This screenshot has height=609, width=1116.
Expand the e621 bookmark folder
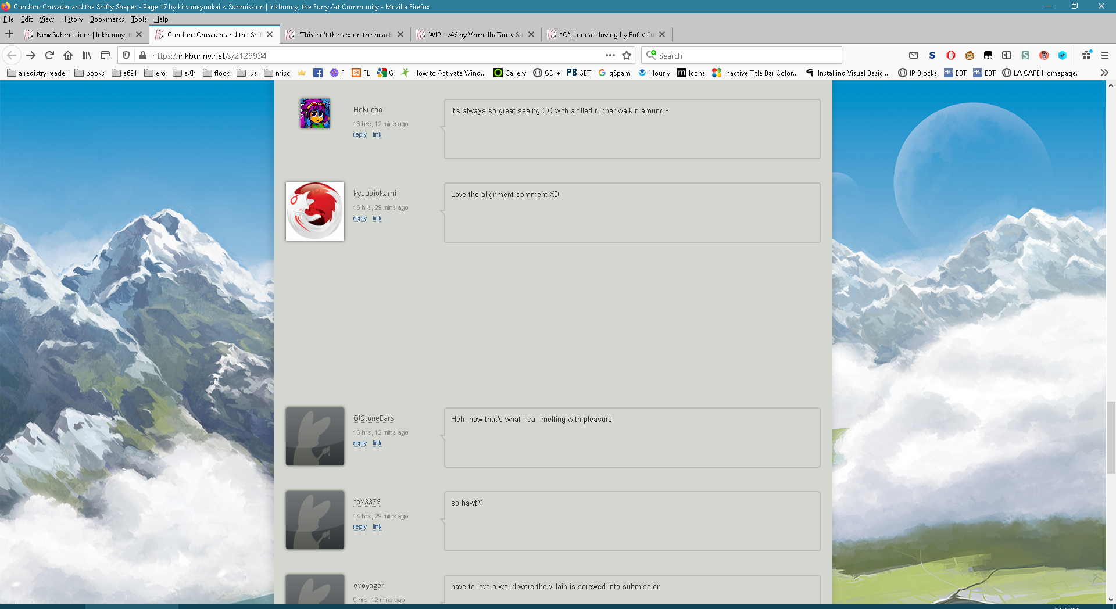coord(124,73)
